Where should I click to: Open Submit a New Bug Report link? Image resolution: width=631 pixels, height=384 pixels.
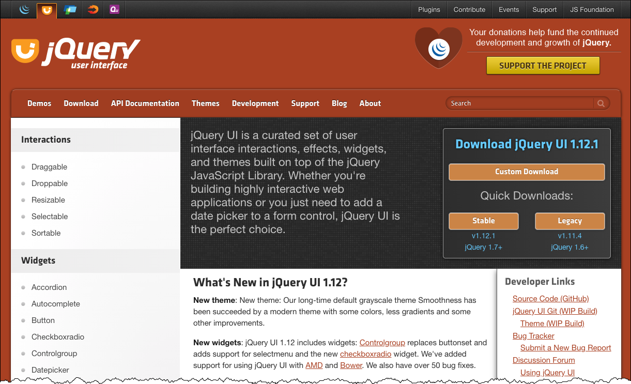pos(566,348)
